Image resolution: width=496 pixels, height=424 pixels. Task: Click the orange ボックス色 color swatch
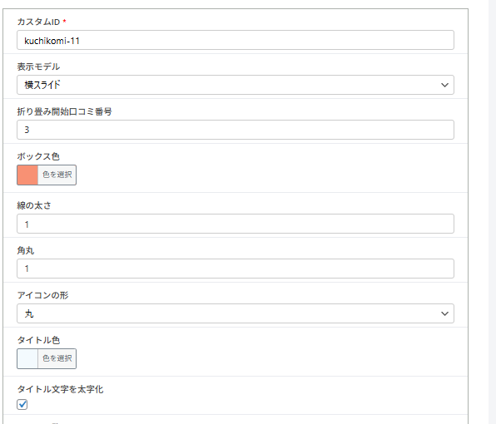pos(27,175)
